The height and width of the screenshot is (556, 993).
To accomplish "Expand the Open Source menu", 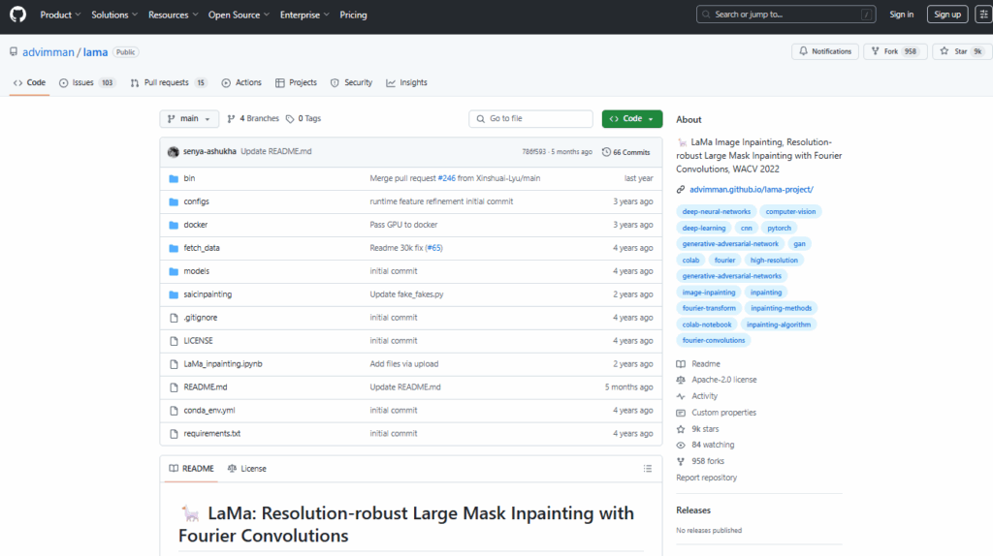I will (239, 15).
